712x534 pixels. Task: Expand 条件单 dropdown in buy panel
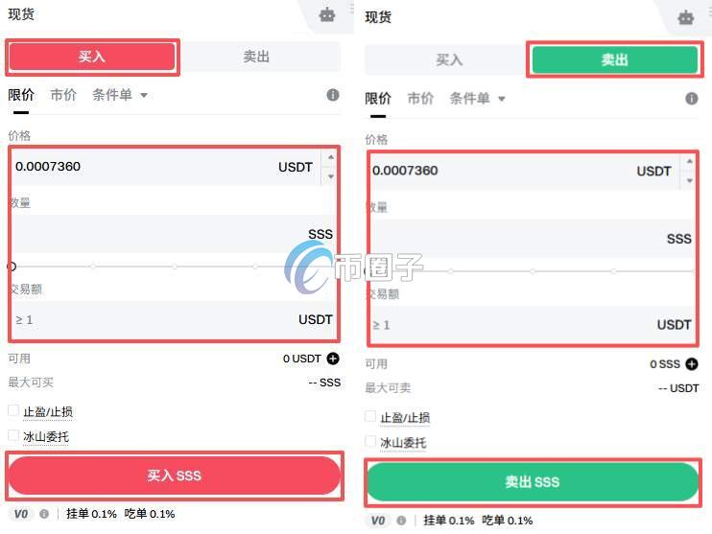(x=120, y=95)
